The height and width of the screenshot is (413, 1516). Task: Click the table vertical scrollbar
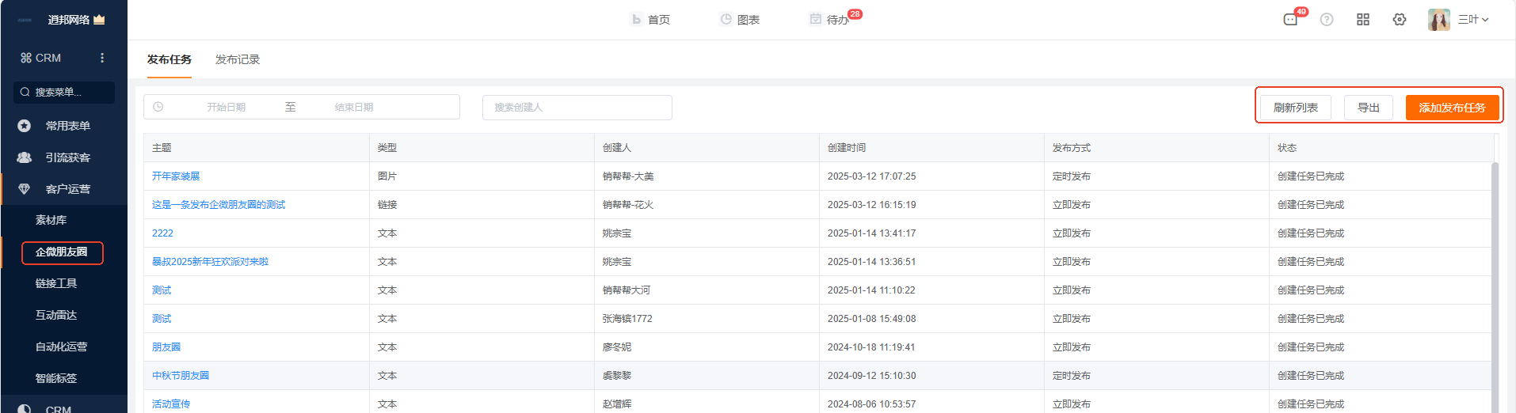coord(1495,277)
